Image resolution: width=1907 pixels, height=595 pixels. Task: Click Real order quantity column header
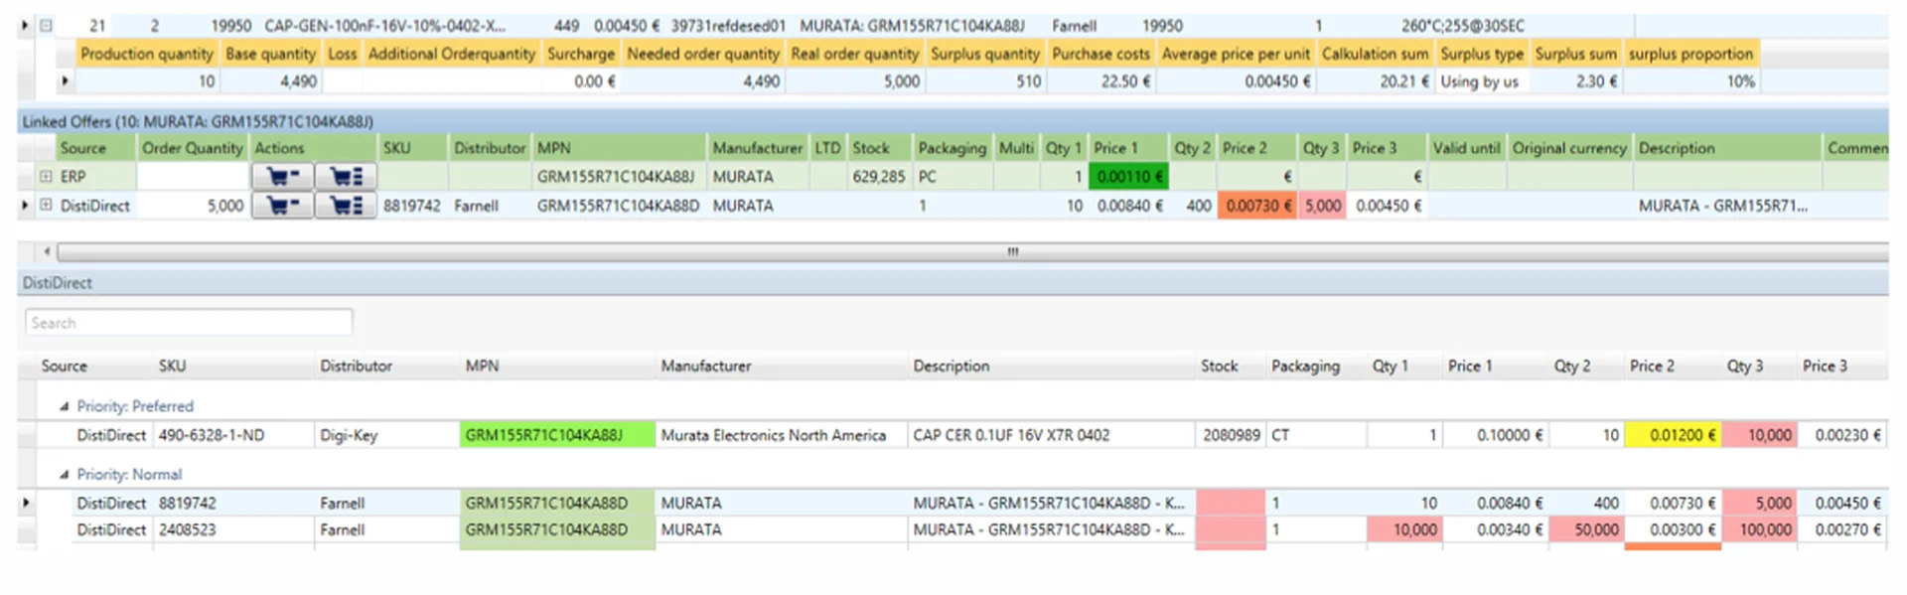[x=855, y=54]
